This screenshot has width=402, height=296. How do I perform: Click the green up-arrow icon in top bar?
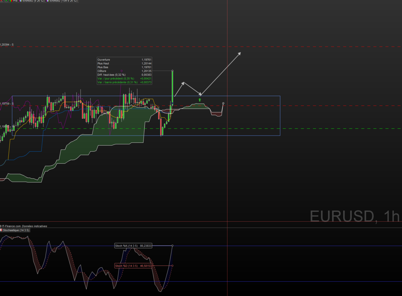tap(6, 1)
